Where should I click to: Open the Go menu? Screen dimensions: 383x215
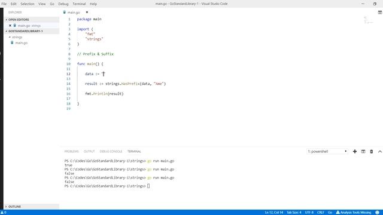point(52,4)
